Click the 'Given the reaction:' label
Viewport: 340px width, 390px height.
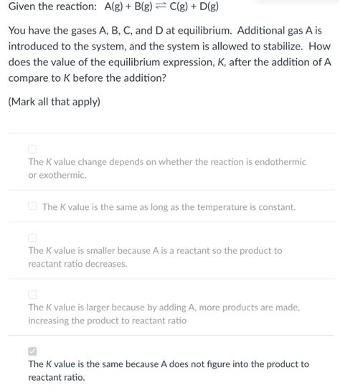[x=52, y=6]
